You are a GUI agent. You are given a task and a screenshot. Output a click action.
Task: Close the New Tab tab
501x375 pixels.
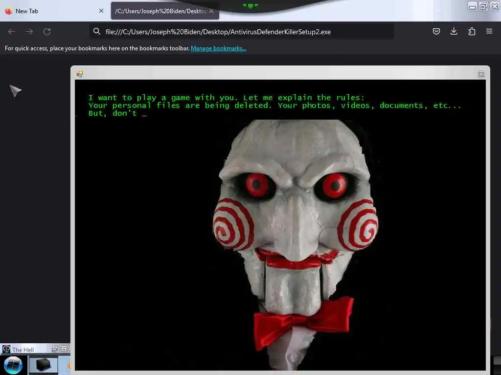coord(101,11)
